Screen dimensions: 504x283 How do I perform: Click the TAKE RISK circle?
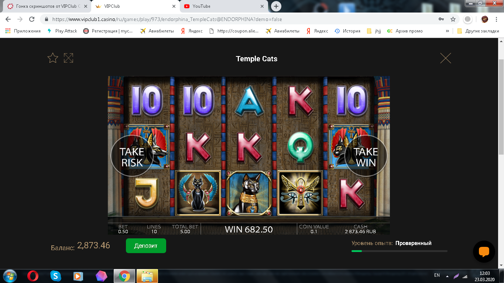tap(132, 156)
